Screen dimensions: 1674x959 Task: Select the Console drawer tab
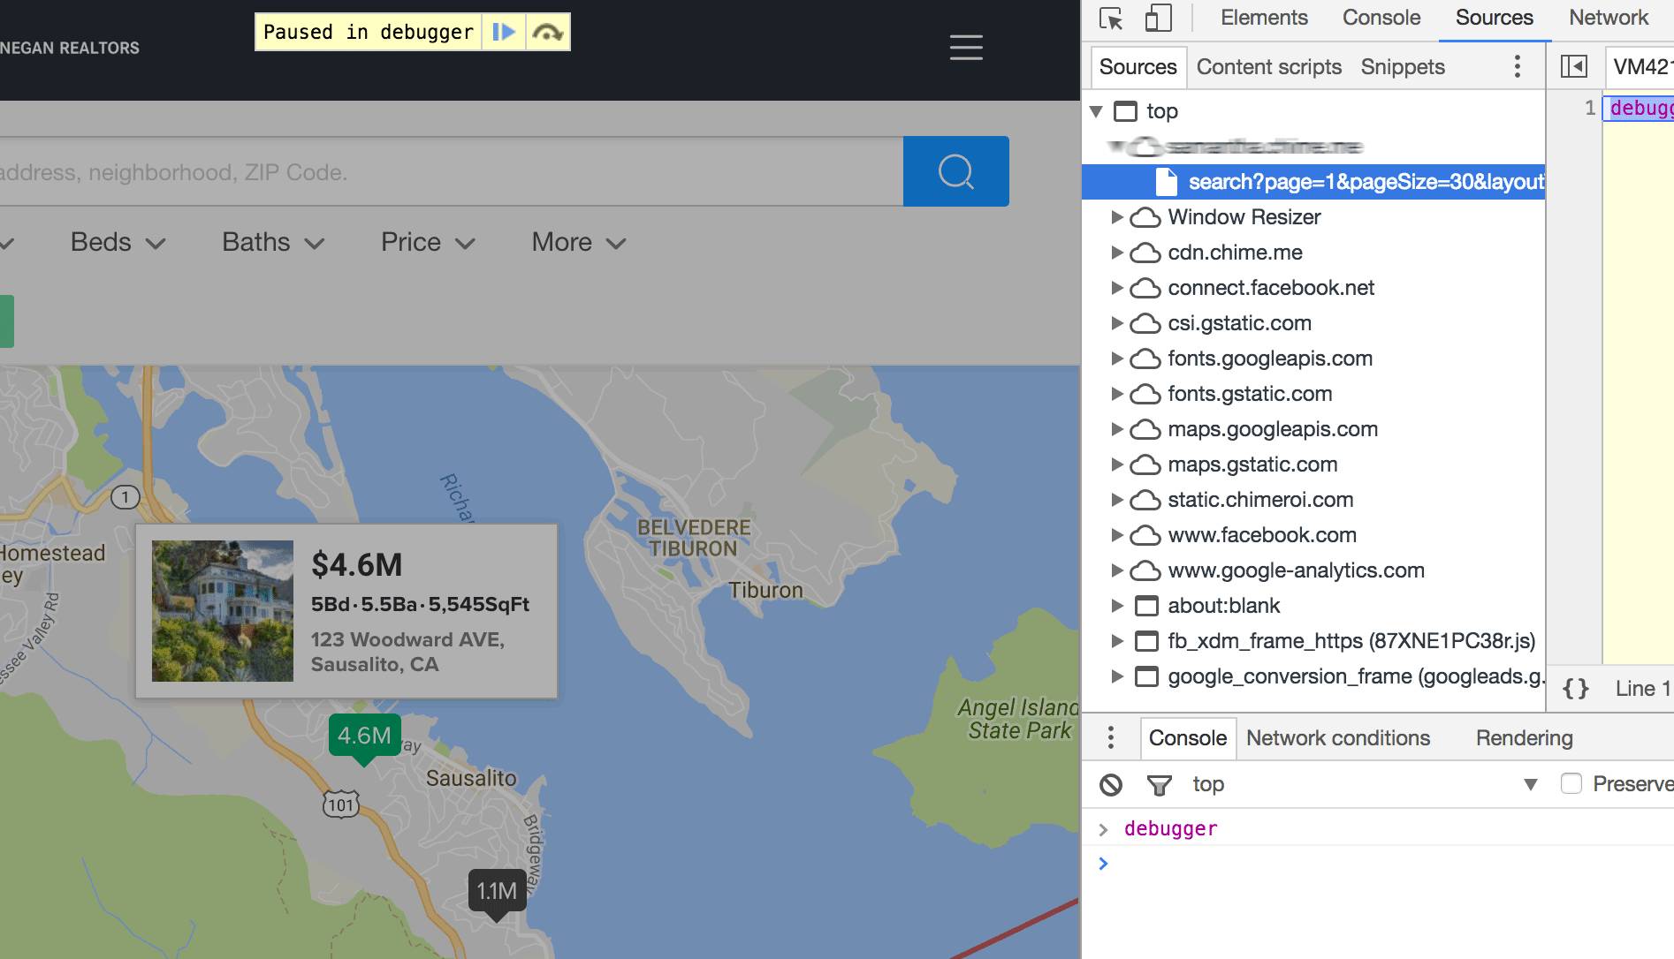click(x=1188, y=738)
